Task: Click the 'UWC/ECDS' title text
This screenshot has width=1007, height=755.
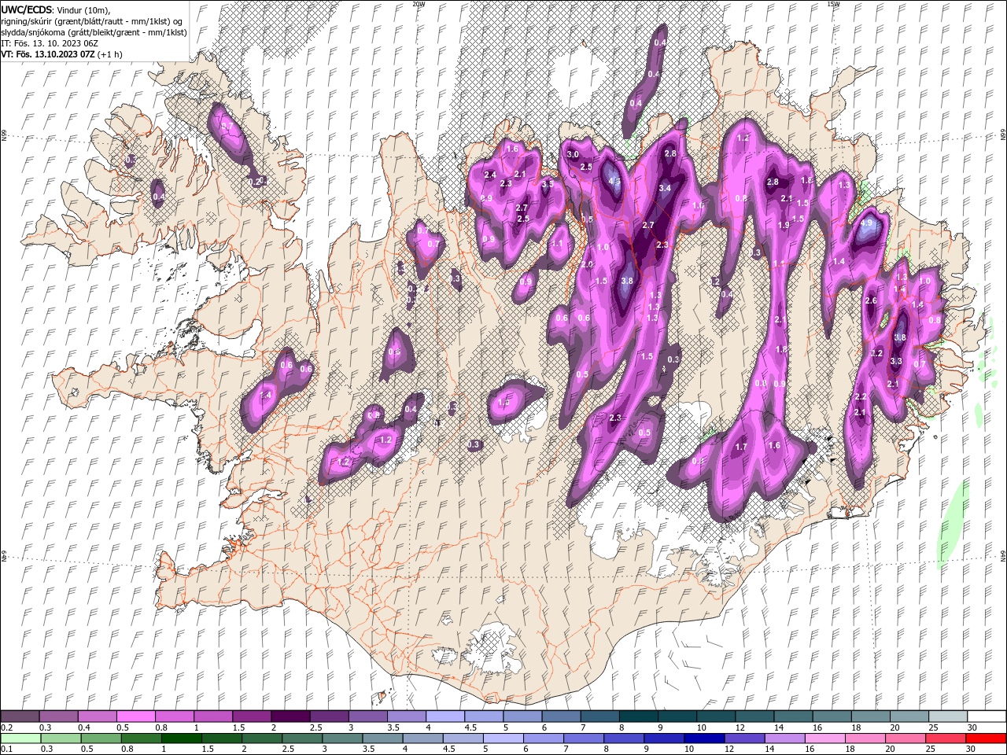Action: click(x=26, y=9)
